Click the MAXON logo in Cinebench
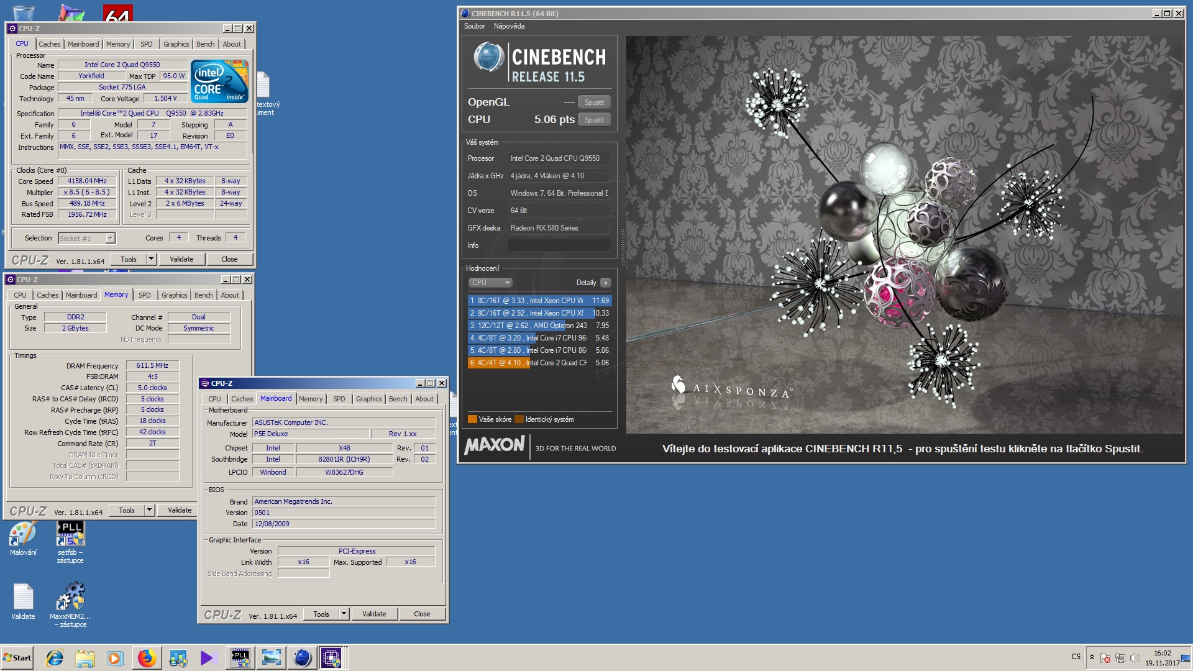1193x671 pixels. [495, 445]
